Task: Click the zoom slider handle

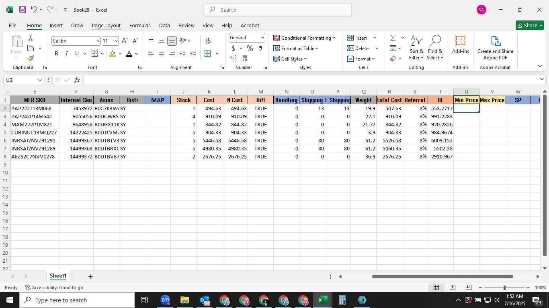Action: click(504, 288)
